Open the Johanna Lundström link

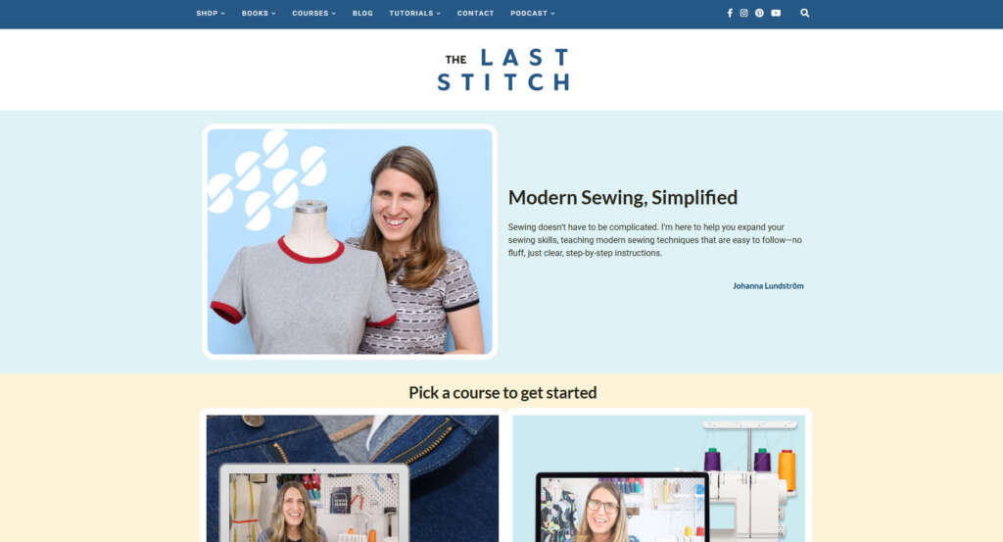(768, 286)
